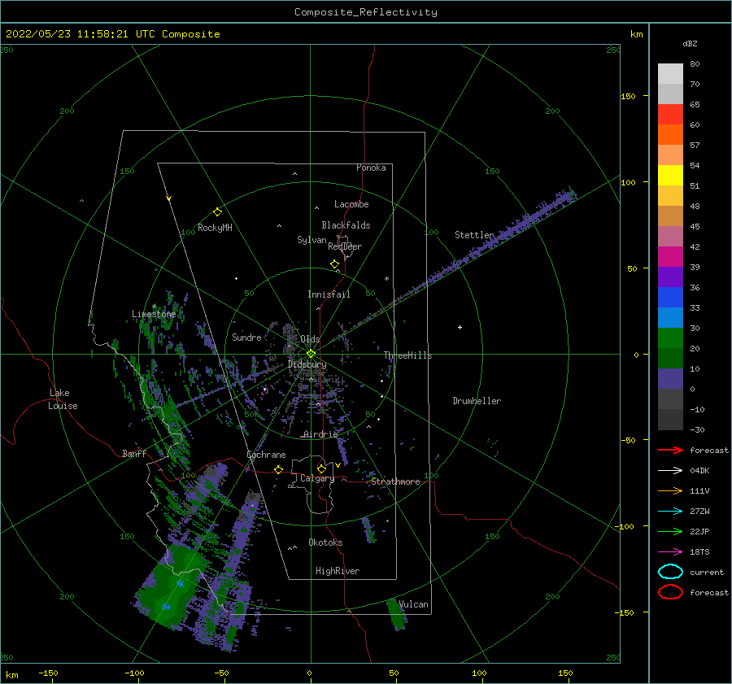Click the Composite_Reflectivity title

coord(365,12)
